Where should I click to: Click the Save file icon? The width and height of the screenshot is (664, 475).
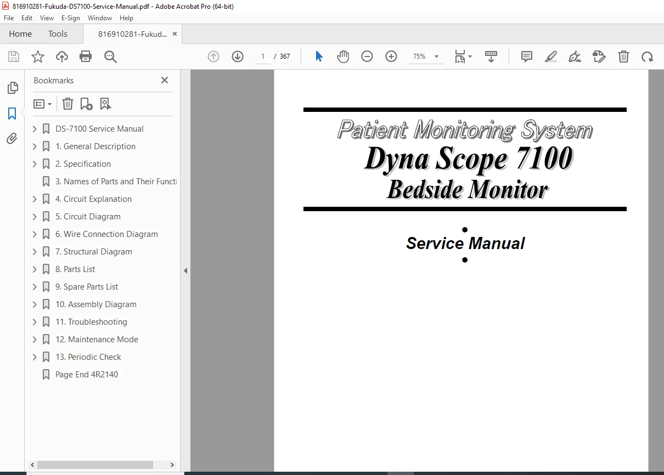[14, 56]
